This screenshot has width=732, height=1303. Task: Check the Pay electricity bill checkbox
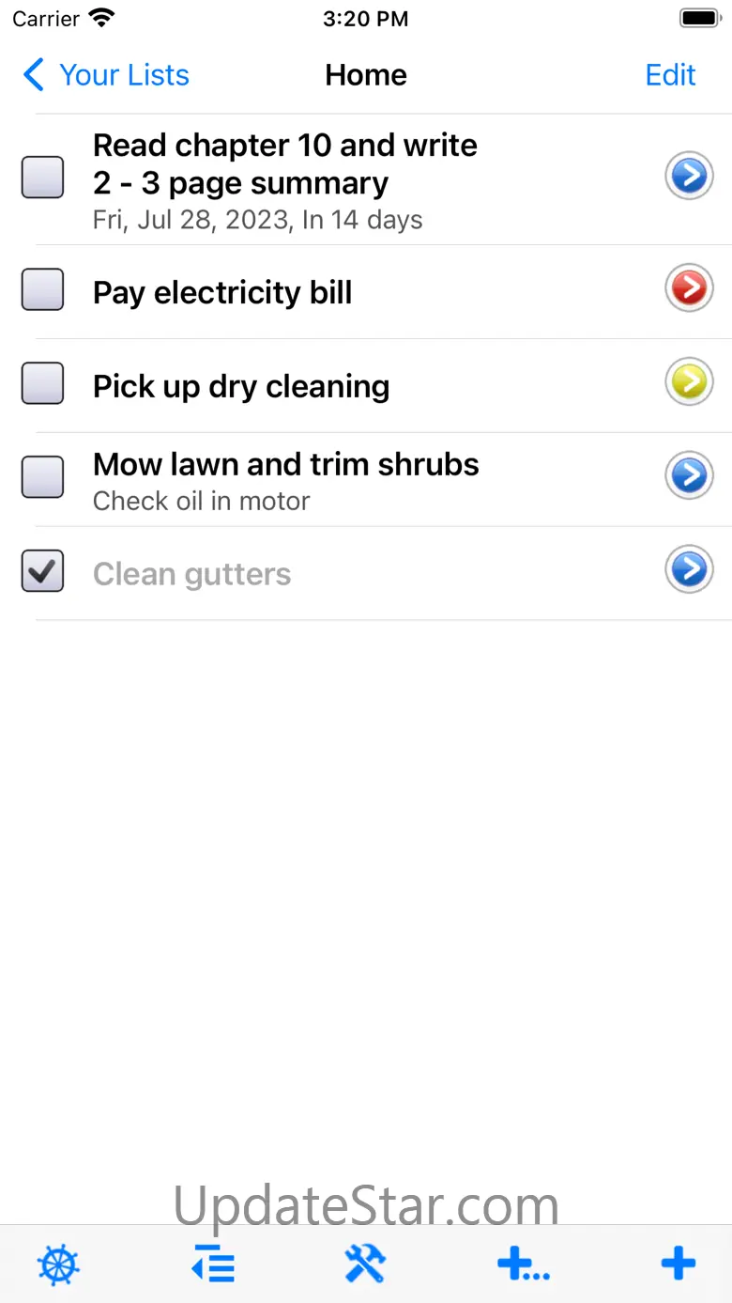tap(42, 289)
